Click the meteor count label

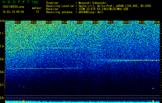37,8
